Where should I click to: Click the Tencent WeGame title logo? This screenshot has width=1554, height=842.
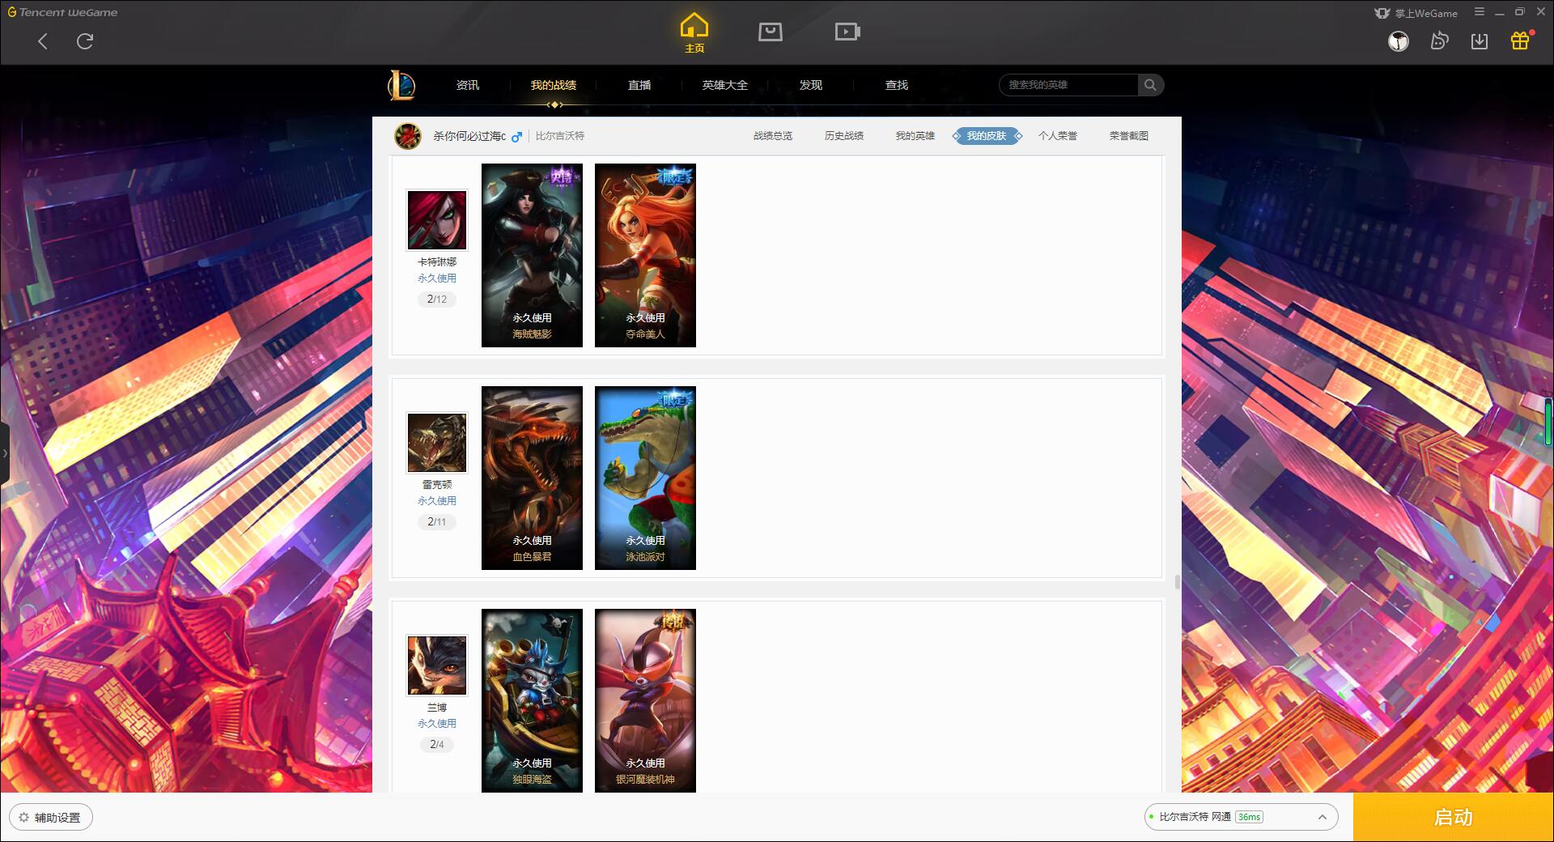pos(63,12)
